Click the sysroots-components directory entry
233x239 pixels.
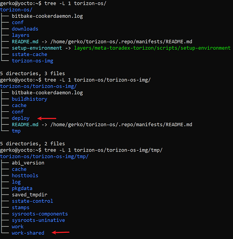[40, 214]
